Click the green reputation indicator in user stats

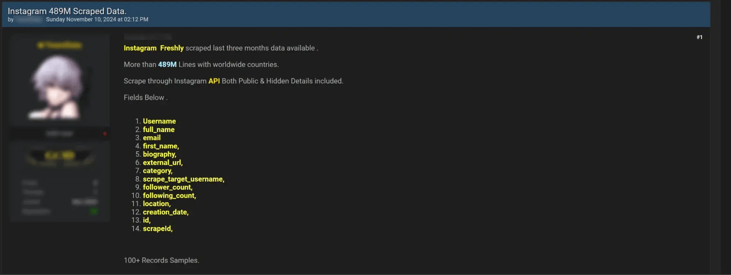[94, 211]
